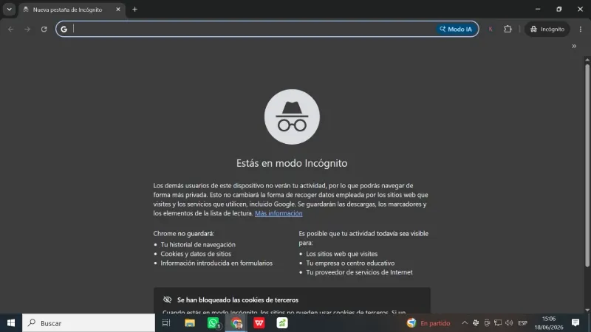
Task: Open Chrome three-dot menu
Action: [x=581, y=29]
